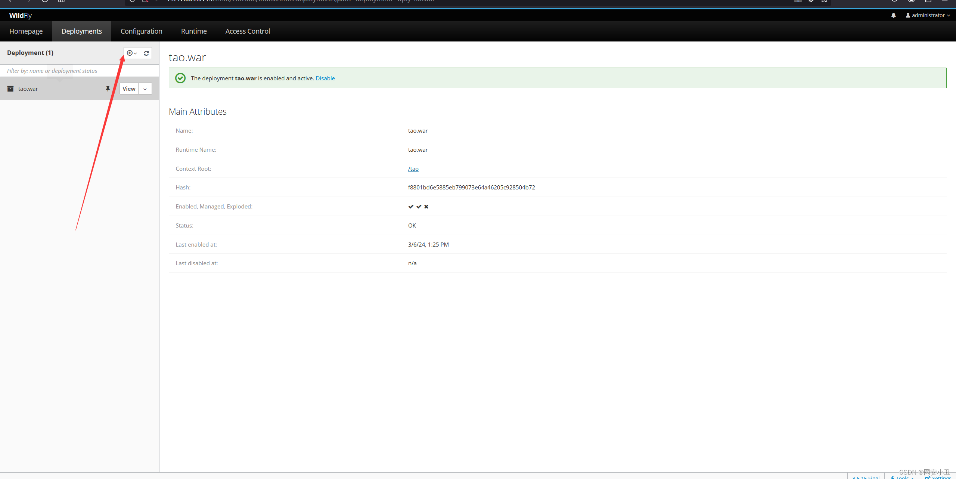
Task: Click the Runtime Name value tao.war
Action: click(x=418, y=149)
